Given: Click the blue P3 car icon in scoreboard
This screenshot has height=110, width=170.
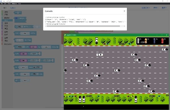Looking at the screenshot, I should click(154, 41).
